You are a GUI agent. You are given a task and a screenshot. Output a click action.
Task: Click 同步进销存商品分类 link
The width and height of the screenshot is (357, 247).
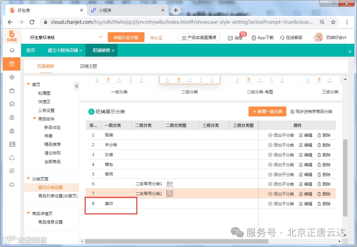(x=311, y=112)
